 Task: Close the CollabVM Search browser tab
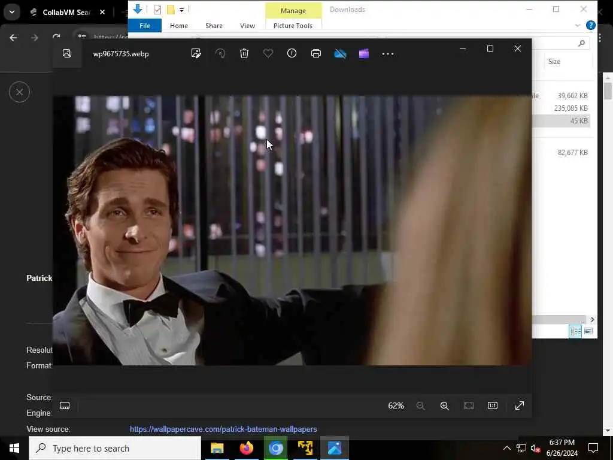pyautogui.click(x=102, y=12)
